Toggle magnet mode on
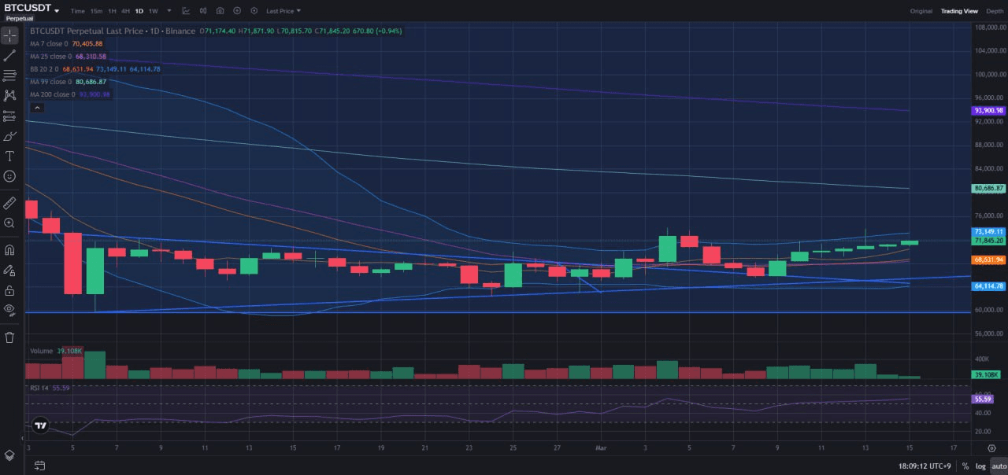Viewport: 1008px width, 475px height. click(x=9, y=250)
